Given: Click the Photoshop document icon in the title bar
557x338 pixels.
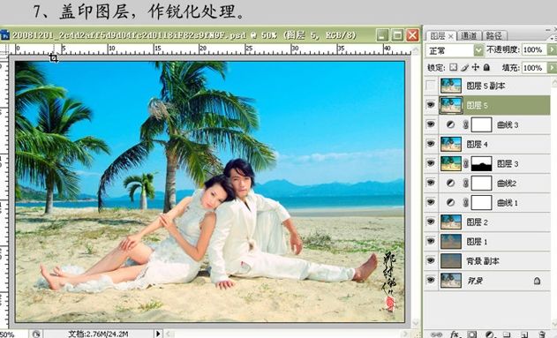Looking at the screenshot, I should point(5,34).
